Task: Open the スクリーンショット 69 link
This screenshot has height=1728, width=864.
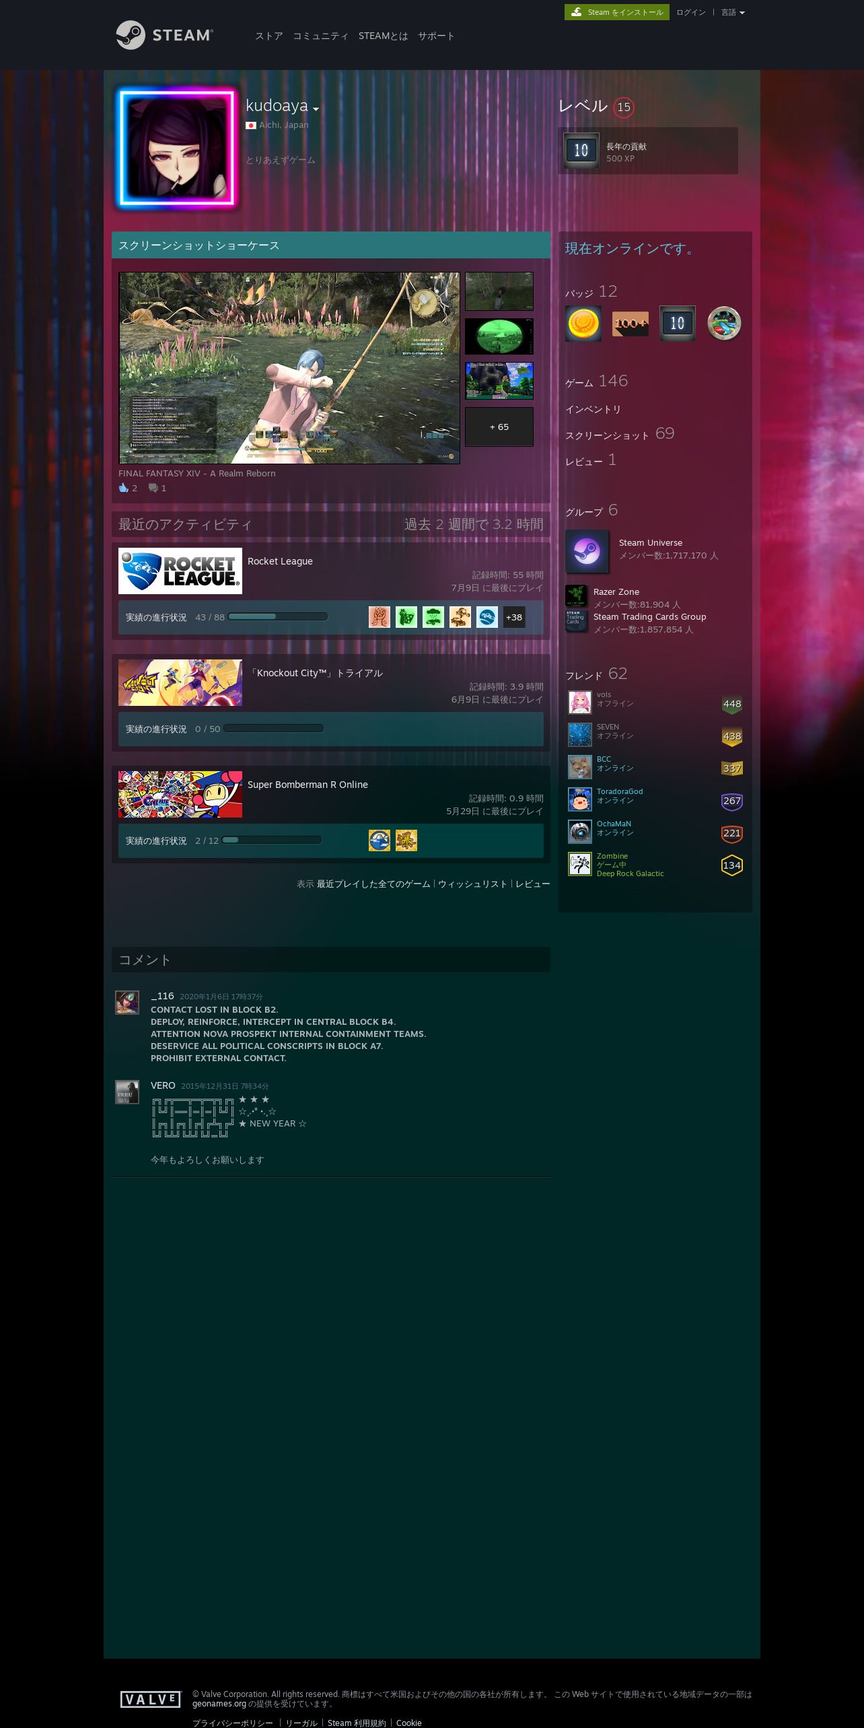Action: point(620,434)
